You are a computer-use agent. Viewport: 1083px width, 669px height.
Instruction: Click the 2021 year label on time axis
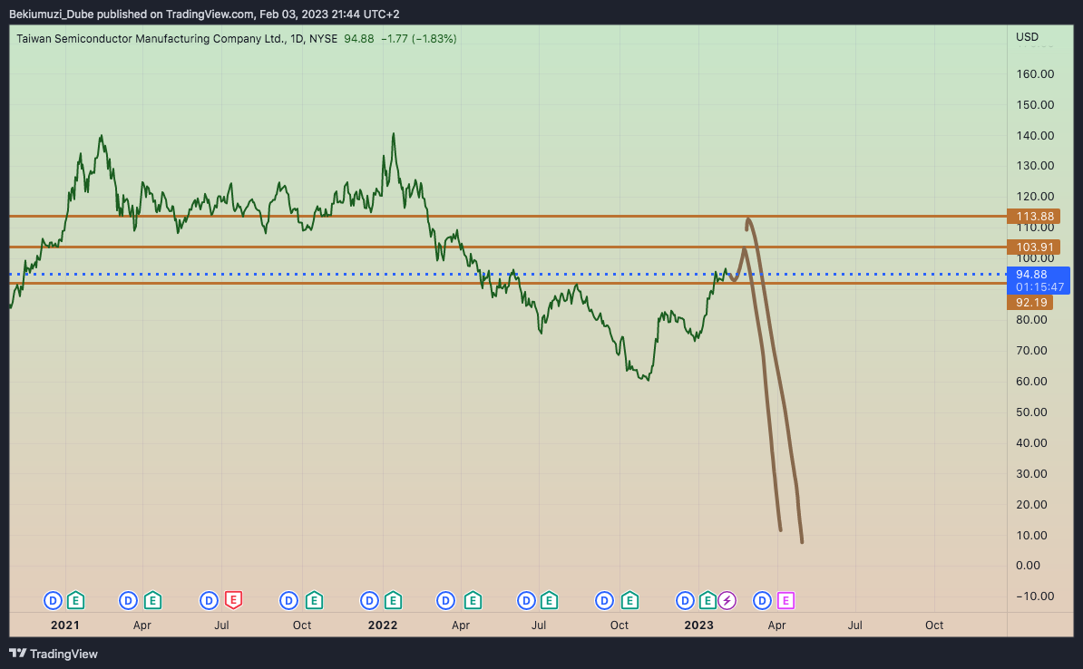click(x=65, y=625)
